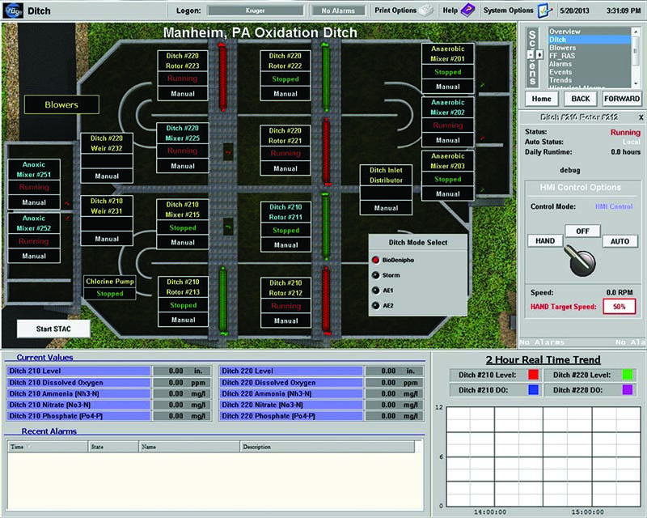This screenshot has width=647, height=518.
Task: Choose the AE1 ditch mode option
Action: (375, 291)
